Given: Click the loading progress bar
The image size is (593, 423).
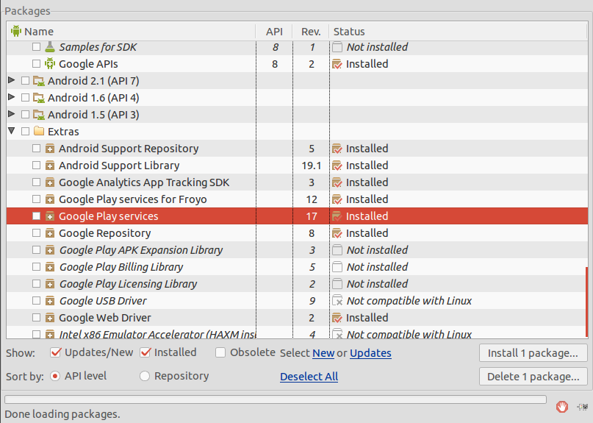Looking at the screenshot, I should pos(276,399).
